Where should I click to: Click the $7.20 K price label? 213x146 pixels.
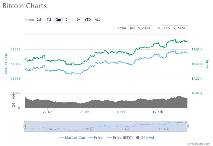pyautogui.click(x=197, y=79)
